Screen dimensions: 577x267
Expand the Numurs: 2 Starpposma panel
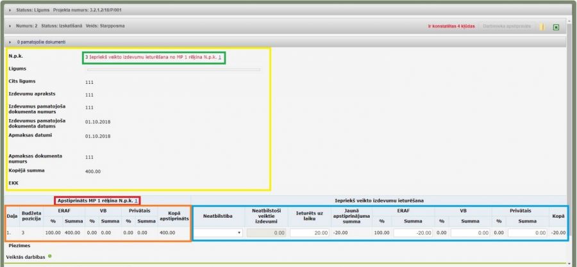[10, 26]
